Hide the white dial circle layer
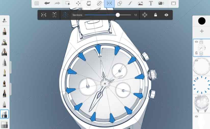The image size is (210, 129). coord(196,60)
